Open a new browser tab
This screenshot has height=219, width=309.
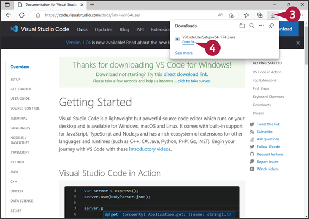92,5
